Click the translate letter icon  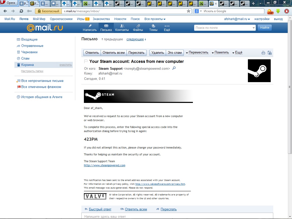pos(269,53)
